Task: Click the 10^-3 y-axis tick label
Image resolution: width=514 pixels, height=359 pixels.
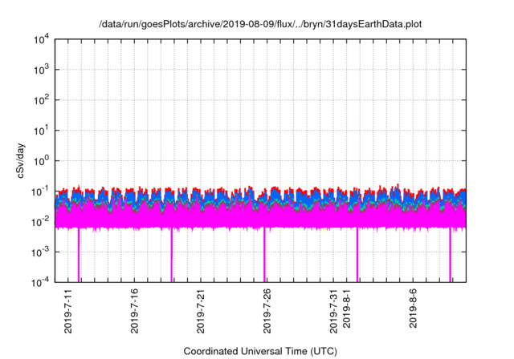Action: [41, 252]
